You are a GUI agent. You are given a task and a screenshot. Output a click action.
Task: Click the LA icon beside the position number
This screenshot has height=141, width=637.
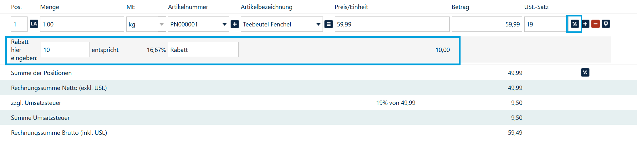(34, 24)
